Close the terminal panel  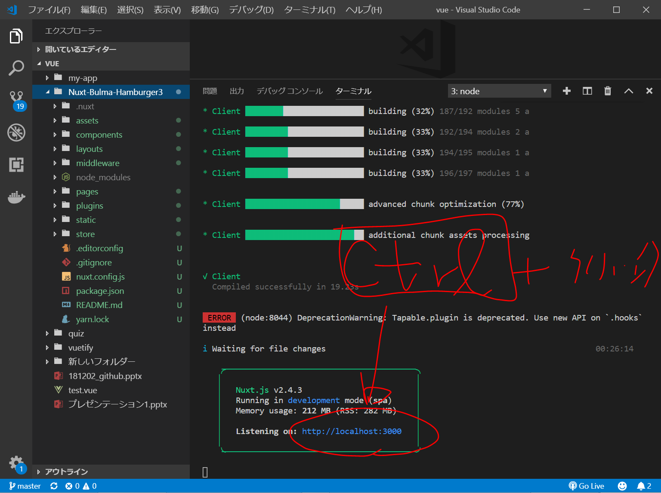click(649, 91)
